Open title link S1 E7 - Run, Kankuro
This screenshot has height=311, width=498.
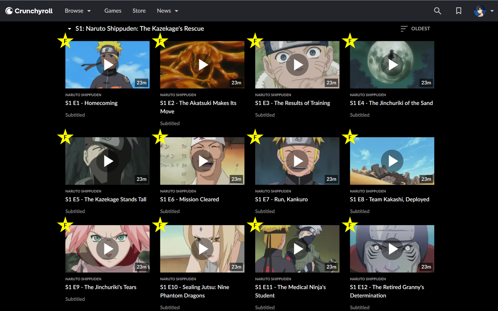coord(281,199)
